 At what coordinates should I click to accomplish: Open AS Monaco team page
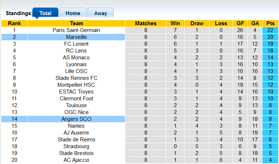point(76,58)
